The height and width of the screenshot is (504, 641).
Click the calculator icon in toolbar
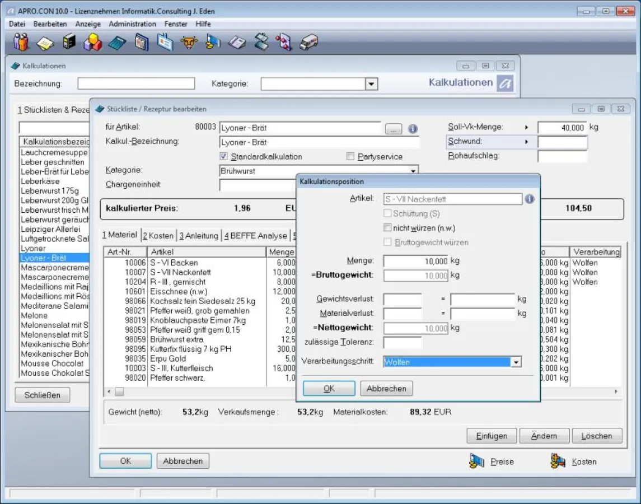(117, 43)
